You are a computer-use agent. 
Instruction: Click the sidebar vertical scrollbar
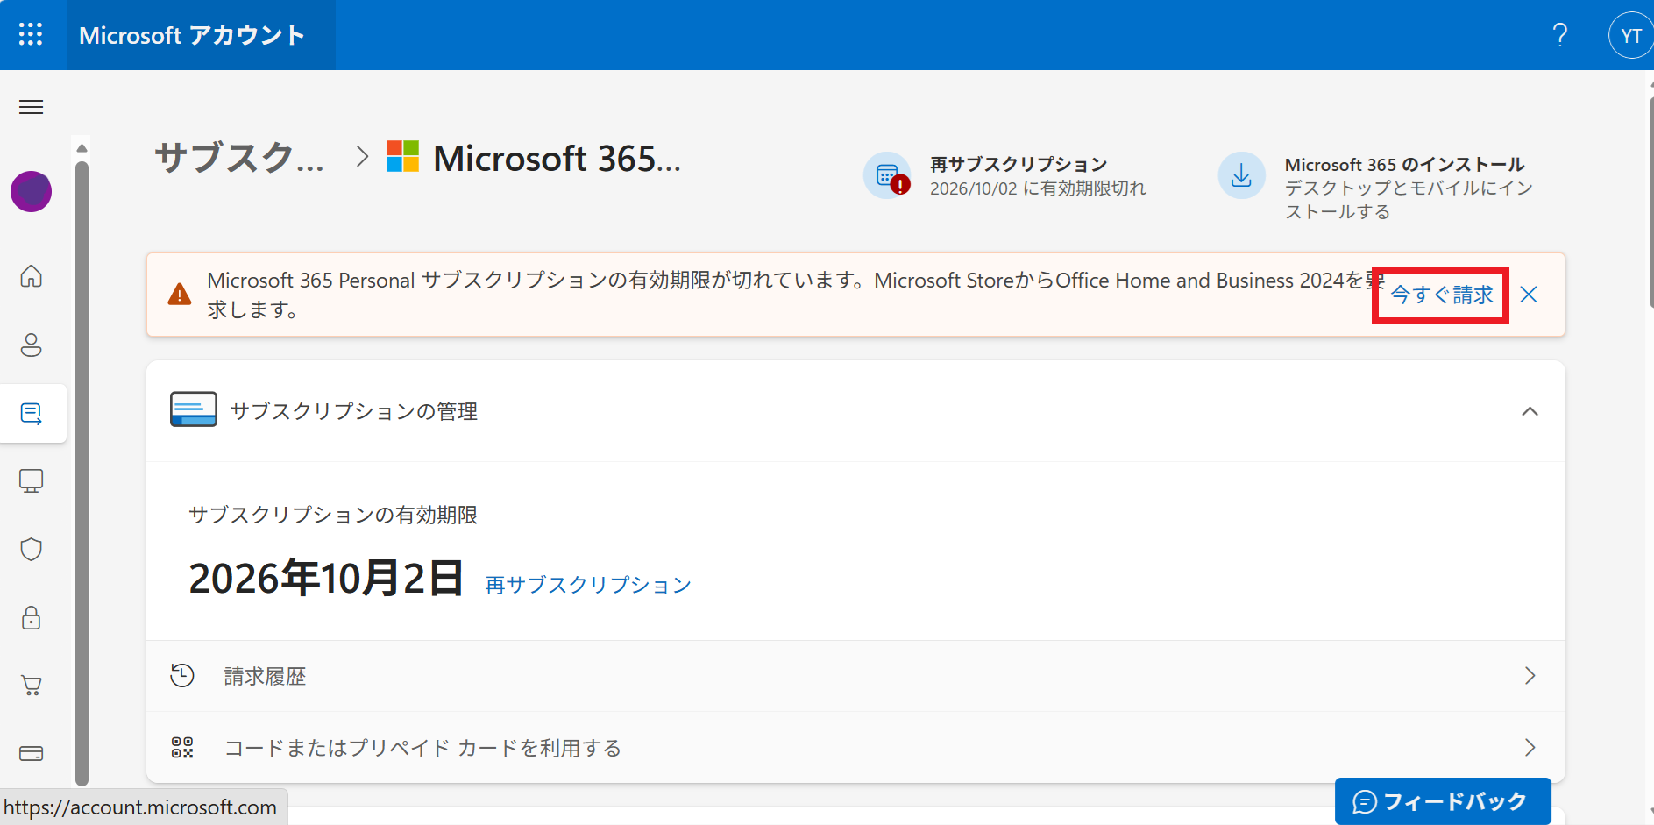pyautogui.click(x=82, y=473)
